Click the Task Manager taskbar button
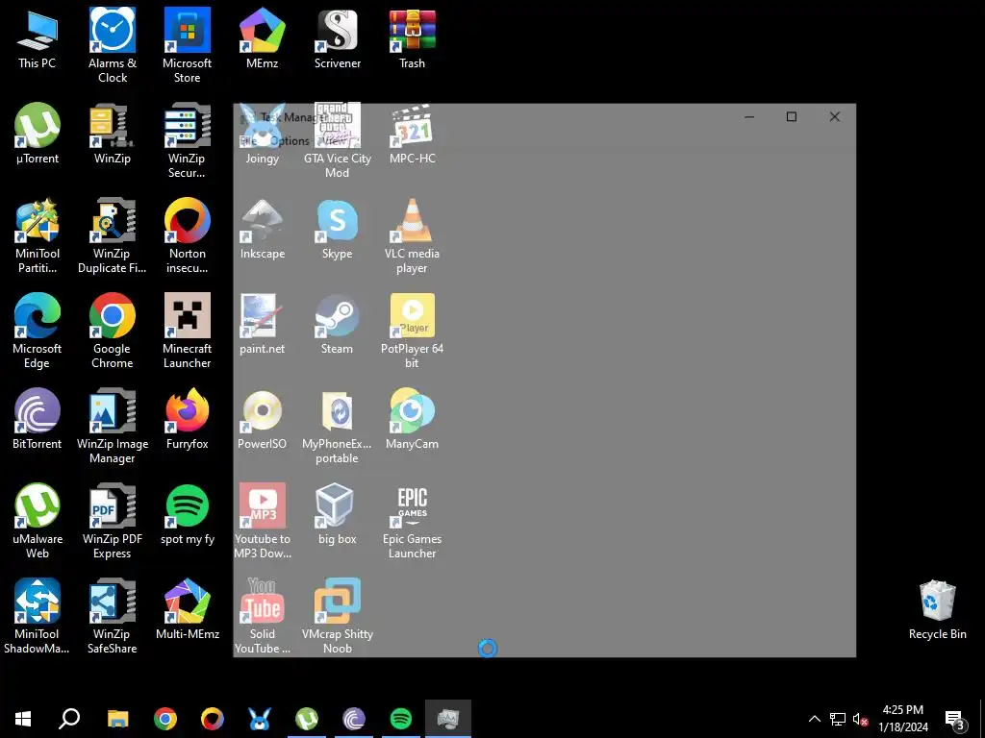This screenshot has width=985, height=738. (x=448, y=719)
